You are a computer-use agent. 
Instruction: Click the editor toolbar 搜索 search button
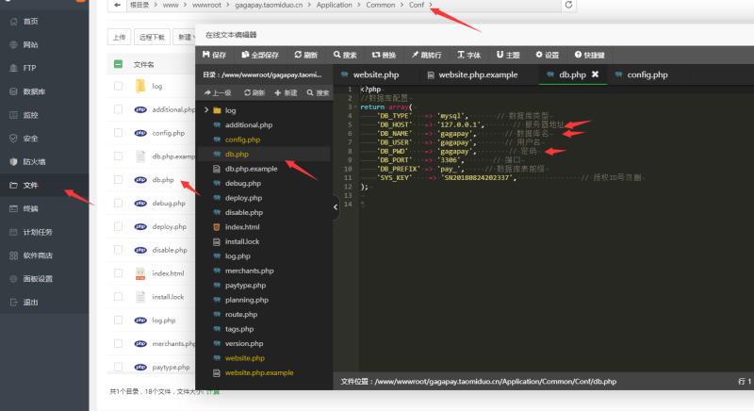tap(345, 55)
